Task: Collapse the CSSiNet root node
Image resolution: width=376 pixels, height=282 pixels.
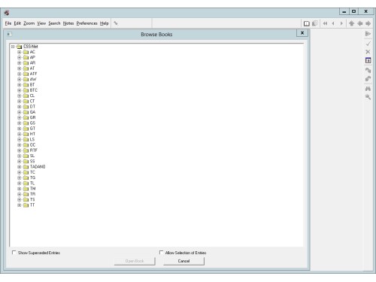Action: 13,47
